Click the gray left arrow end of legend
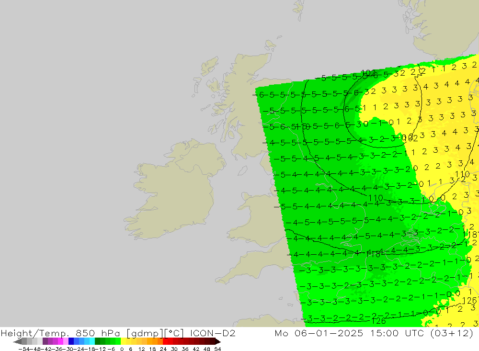 pyautogui.click(x=17, y=341)
